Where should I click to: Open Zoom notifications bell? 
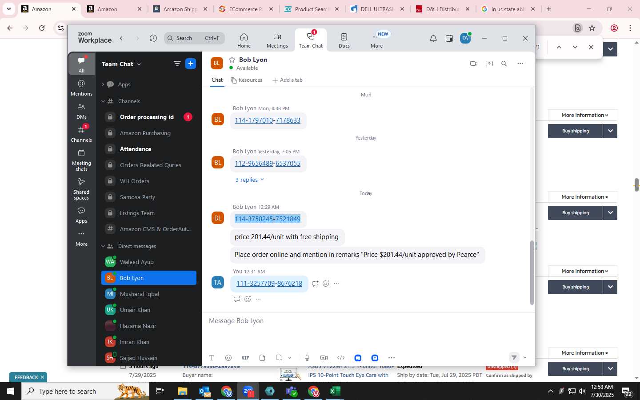pyautogui.click(x=433, y=39)
